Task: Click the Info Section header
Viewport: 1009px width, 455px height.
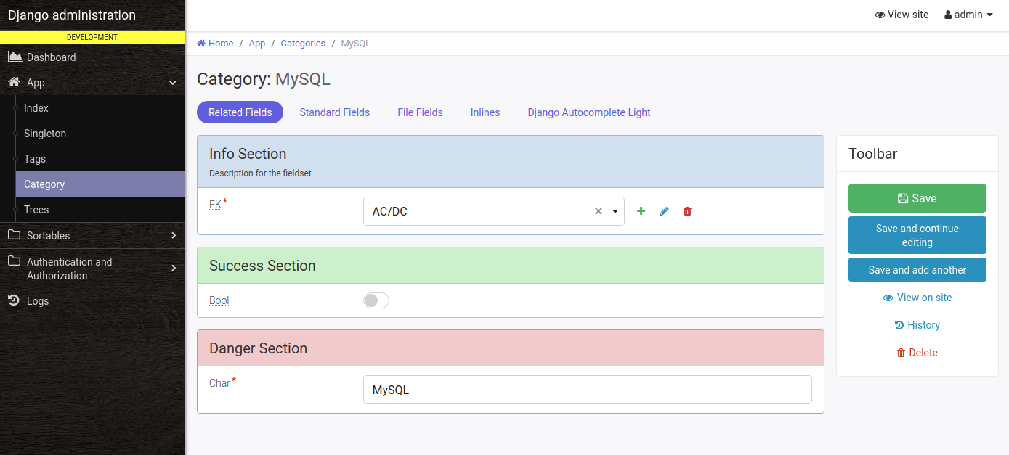Action: coord(511,161)
